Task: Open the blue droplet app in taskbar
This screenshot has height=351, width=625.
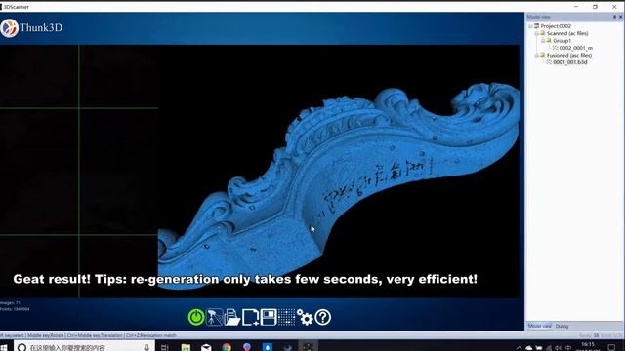Action: tap(268, 347)
